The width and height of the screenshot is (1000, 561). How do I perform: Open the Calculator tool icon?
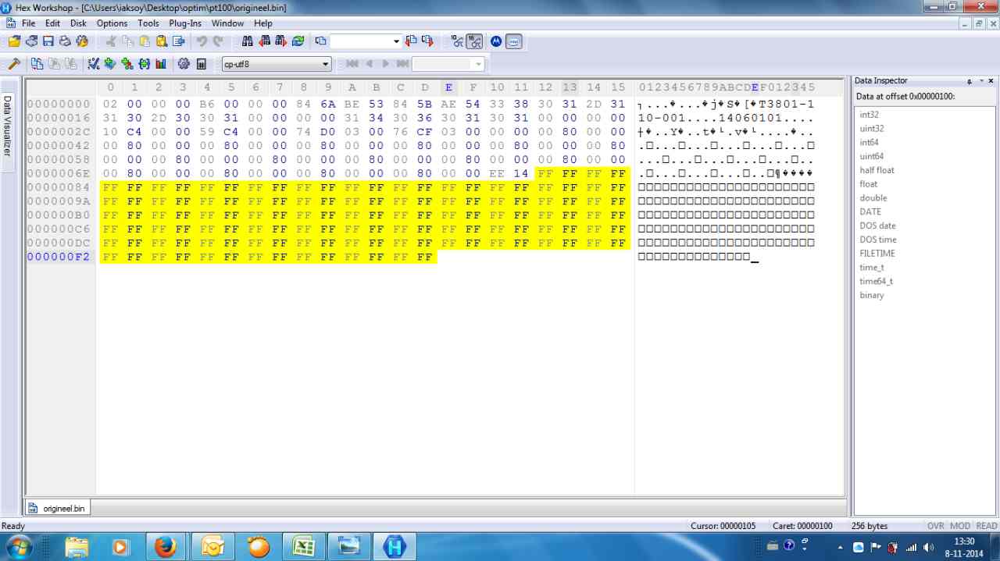tap(201, 64)
